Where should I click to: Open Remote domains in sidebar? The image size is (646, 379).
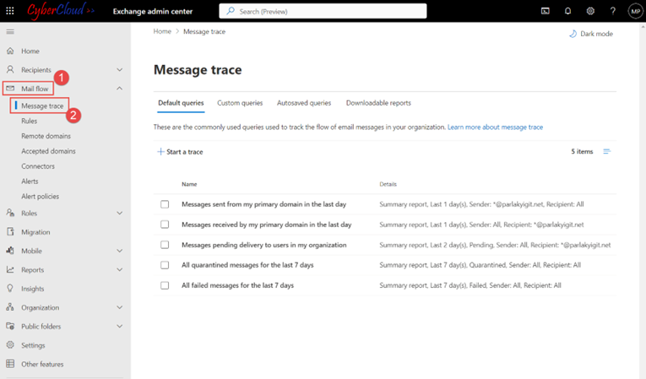point(46,136)
